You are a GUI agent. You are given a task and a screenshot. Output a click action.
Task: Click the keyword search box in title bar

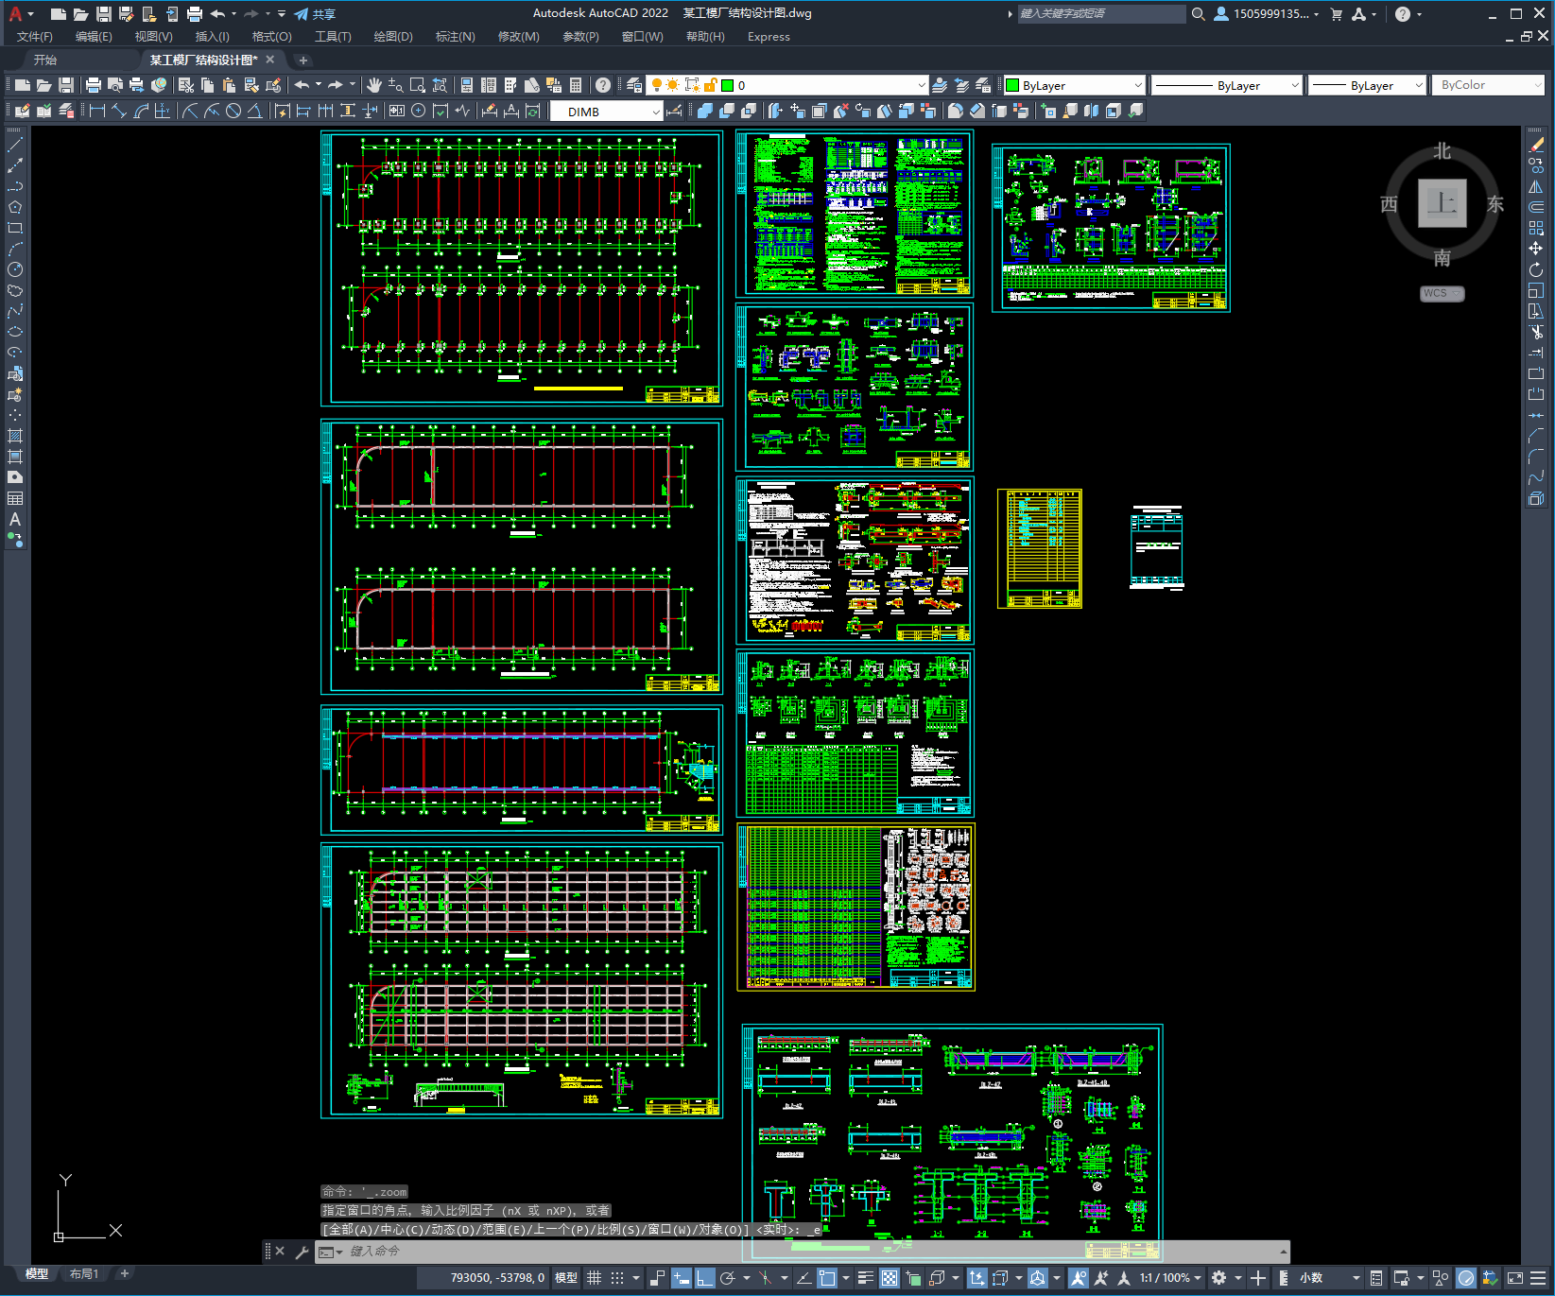pyautogui.click(x=1101, y=14)
